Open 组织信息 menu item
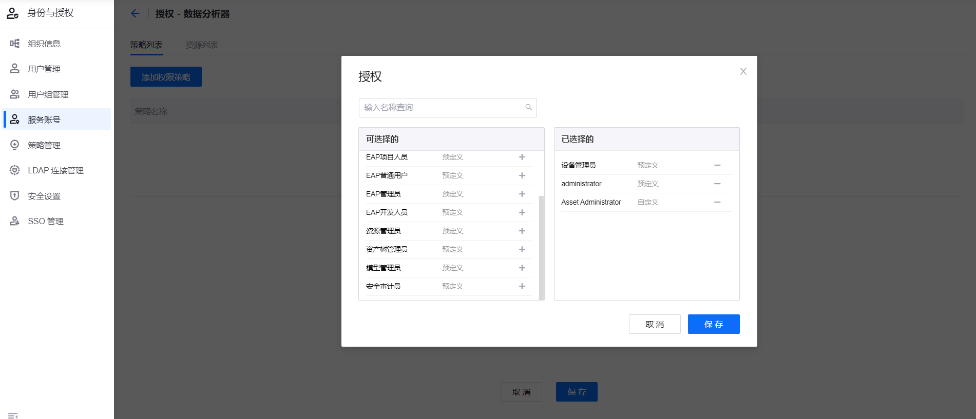This screenshot has width=976, height=419. tap(56, 44)
